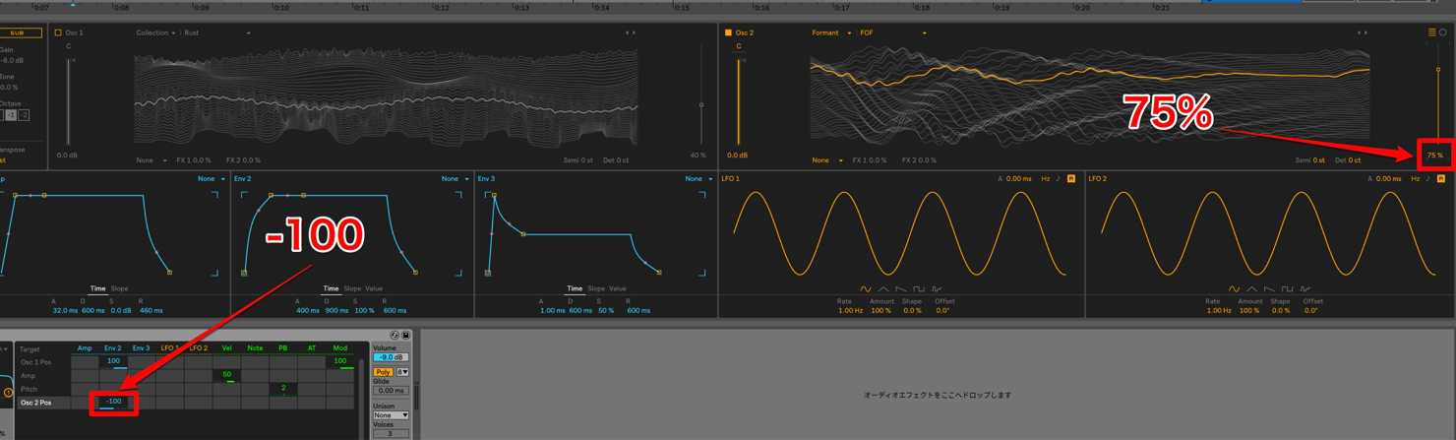Select the square waveform for LFO 2

pyautogui.click(x=1287, y=289)
